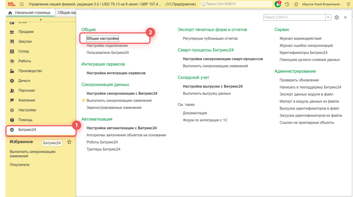Image resolution: width=353 pixels, height=197 pixels.
Task: Click the Продажи basket icon
Action: (x=12, y=32)
